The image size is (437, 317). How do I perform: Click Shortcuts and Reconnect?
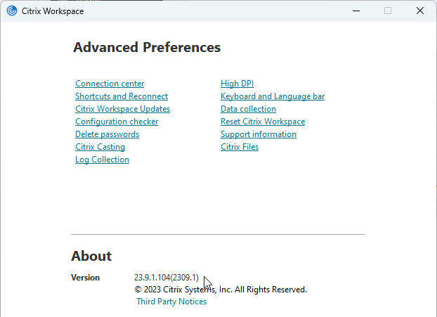(122, 96)
